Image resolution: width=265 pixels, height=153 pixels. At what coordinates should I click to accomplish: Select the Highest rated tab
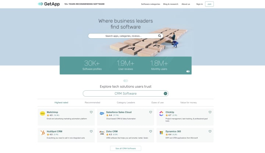tap(61, 102)
